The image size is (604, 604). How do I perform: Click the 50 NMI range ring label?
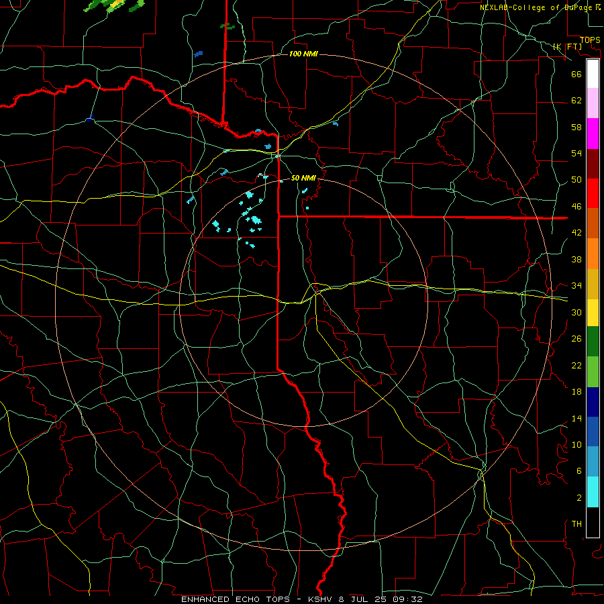click(303, 178)
